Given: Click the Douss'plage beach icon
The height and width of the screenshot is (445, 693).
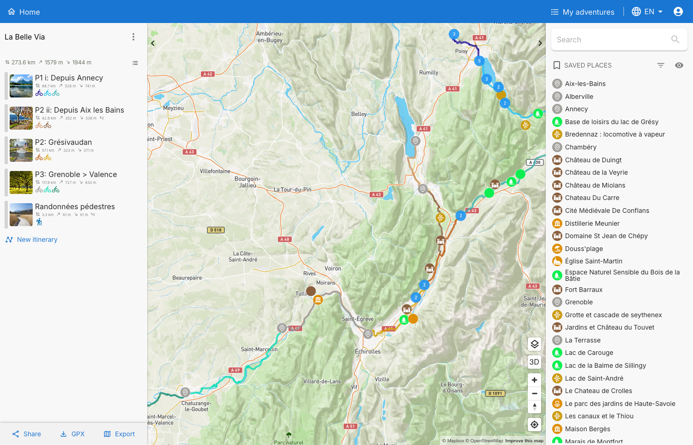Looking at the screenshot, I should click(x=557, y=249).
